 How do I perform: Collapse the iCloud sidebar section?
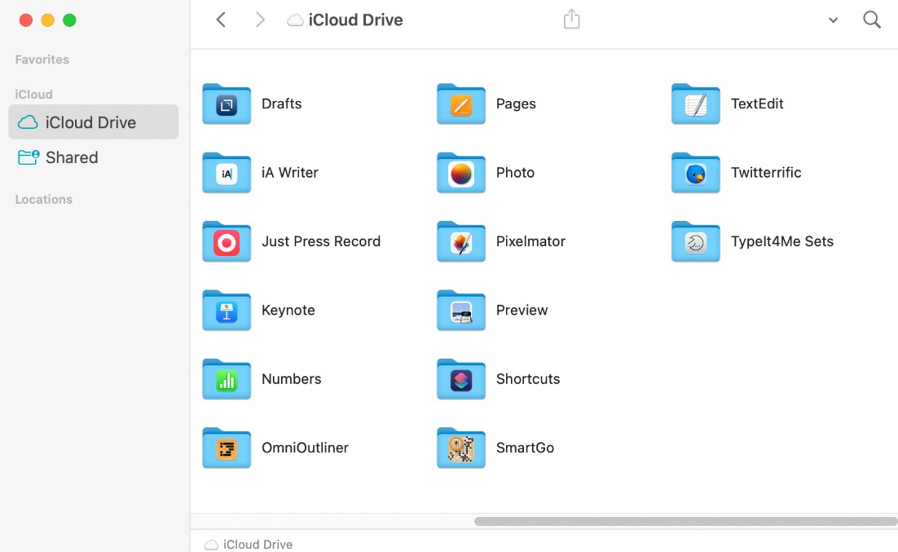[33, 95]
